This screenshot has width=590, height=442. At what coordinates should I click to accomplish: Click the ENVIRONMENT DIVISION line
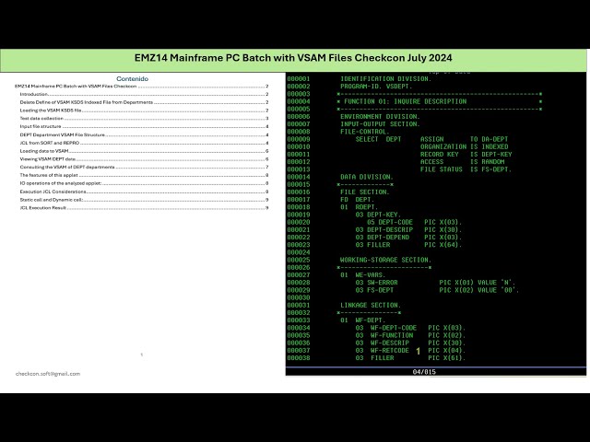(380, 117)
